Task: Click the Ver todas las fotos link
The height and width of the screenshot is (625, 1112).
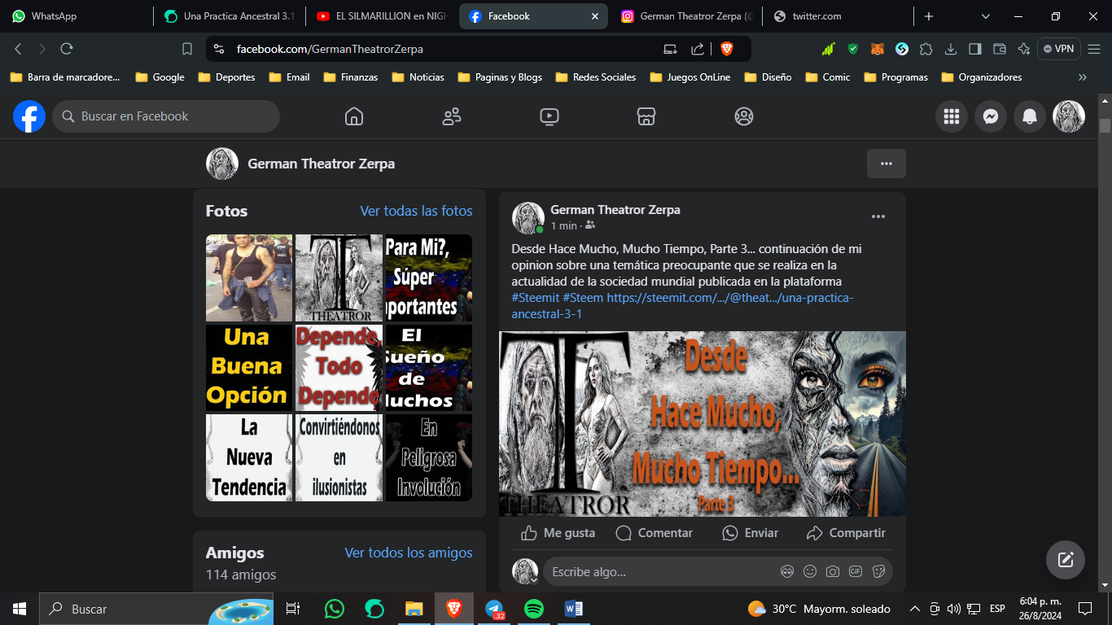Action: [416, 211]
